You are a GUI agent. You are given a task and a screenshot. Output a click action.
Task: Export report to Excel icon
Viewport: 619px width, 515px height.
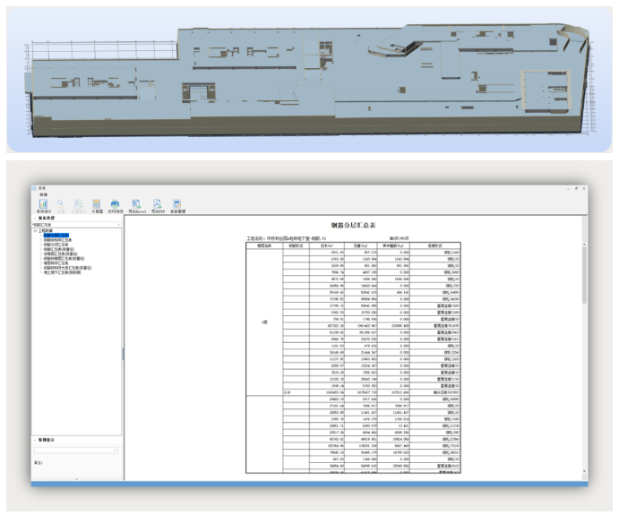tap(136, 204)
